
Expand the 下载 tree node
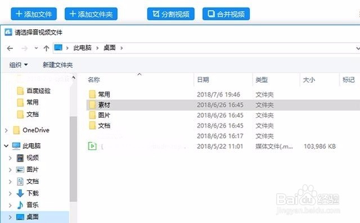(x=10, y=193)
